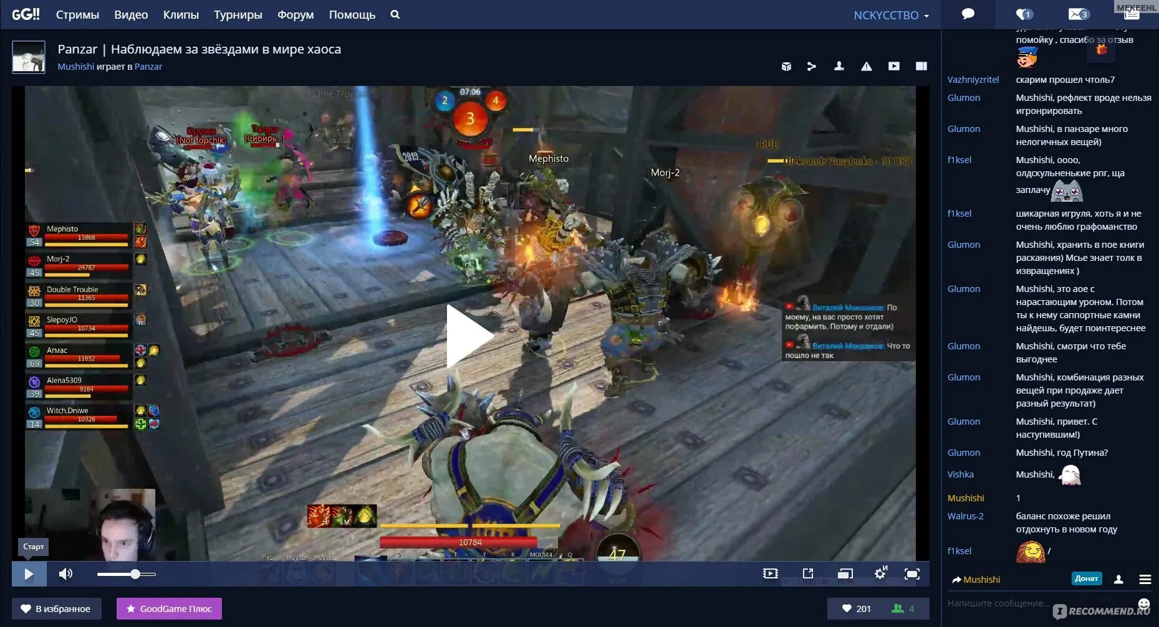Click the streamer avatar thumbnail

[29, 57]
